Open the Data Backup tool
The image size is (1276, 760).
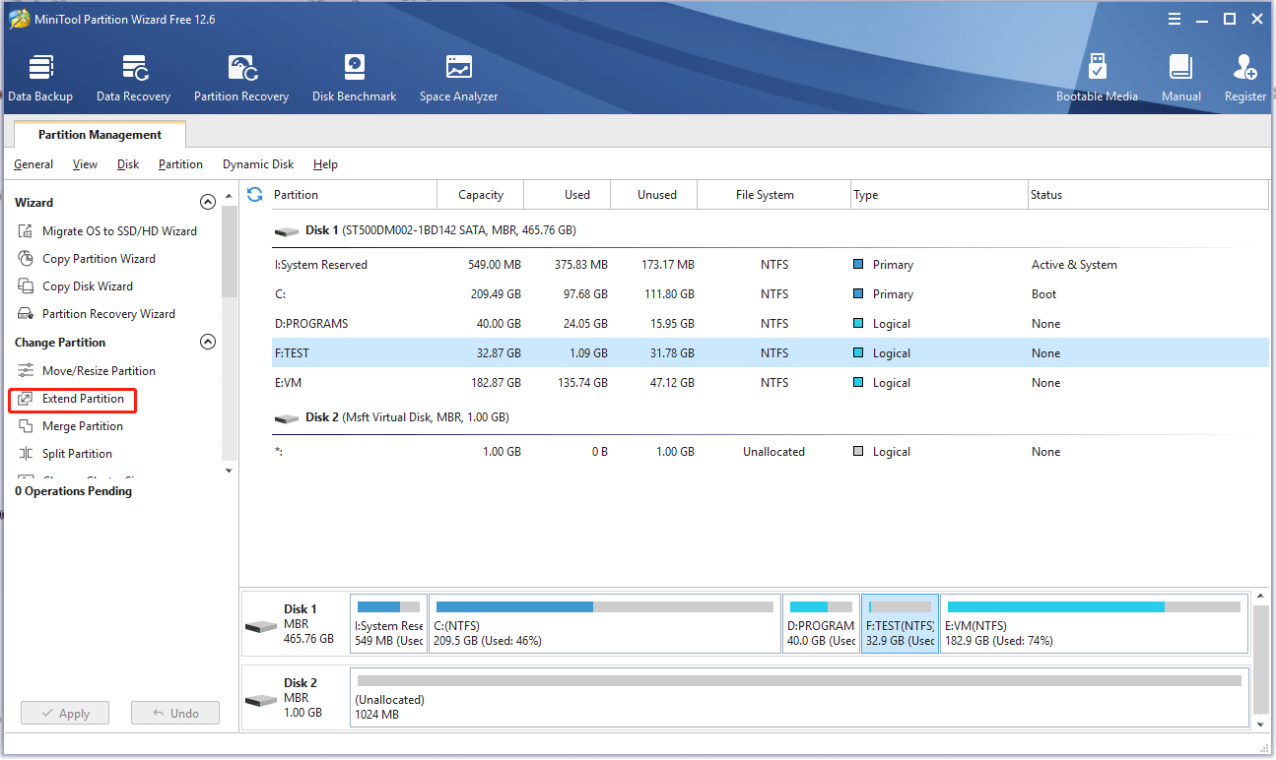tap(40, 79)
